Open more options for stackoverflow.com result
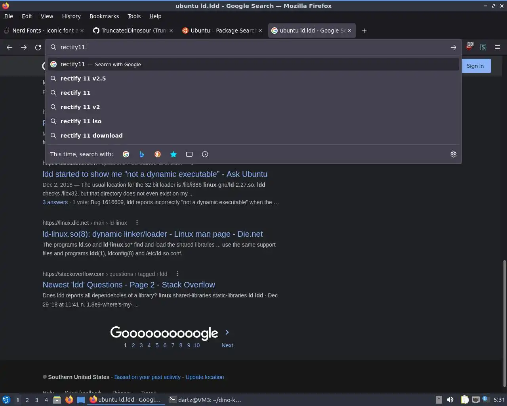The image size is (507, 406). pyautogui.click(x=177, y=274)
